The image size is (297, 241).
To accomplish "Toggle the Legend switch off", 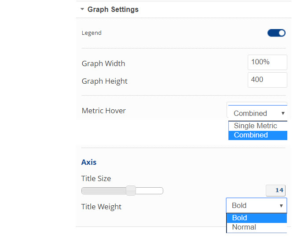I will pyautogui.click(x=277, y=33).
